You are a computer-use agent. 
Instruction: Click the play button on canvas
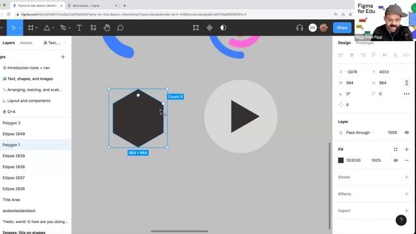point(241,116)
